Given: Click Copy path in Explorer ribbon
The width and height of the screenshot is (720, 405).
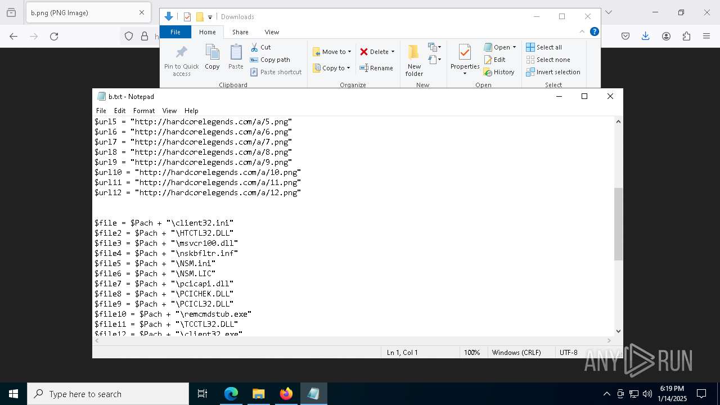Looking at the screenshot, I should (270, 60).
